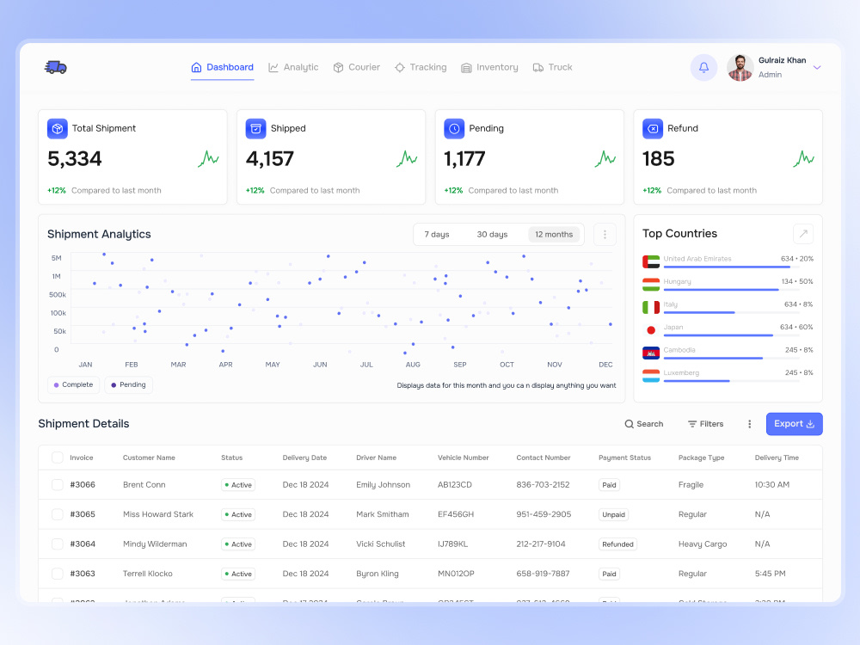The width and height of the screenshot is (860, 645).
Task: Check the box for invoice #3064
Action: (x=57, y=544)
